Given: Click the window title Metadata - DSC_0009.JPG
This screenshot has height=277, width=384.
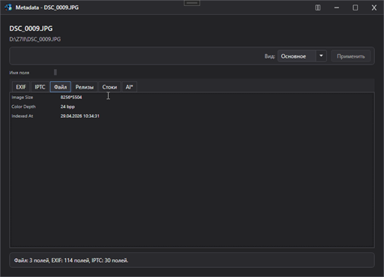Looking at the screenshot, I should point(47,8).
